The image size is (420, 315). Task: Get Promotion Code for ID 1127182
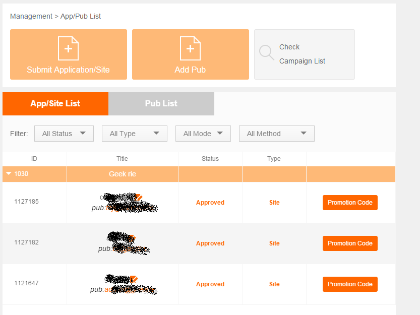pyautogui.click(x=350, y=243)
